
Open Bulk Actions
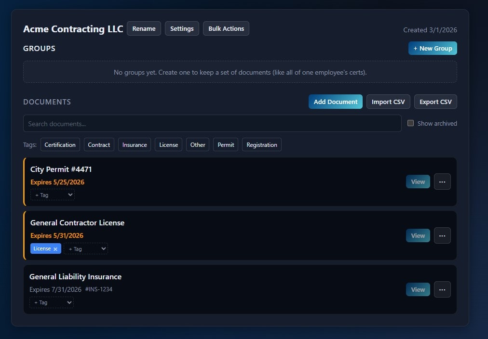(x=226, y=28)
